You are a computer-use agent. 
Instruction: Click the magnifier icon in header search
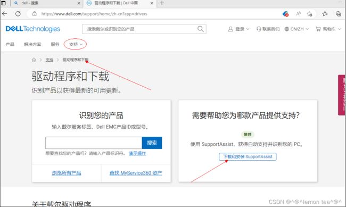point(200,29)
